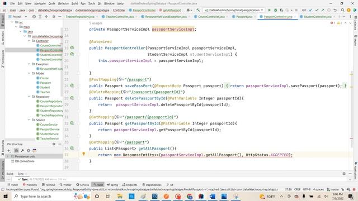
Task: Collapse the src folder in project tree
Action: tap(12, 22)
